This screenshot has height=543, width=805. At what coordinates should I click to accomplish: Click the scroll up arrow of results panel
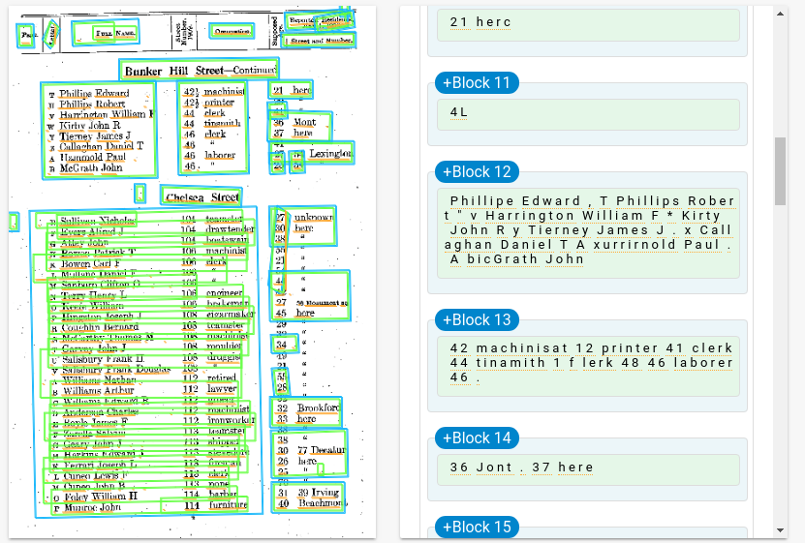coord(781,14)
